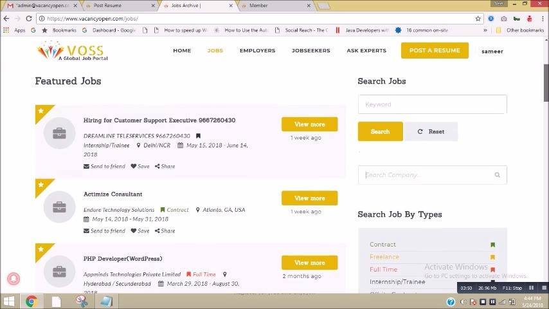Click the Reset button beside Search
Image resolution: width=549 pixels, height=309 pixels.
click(431, 131)
